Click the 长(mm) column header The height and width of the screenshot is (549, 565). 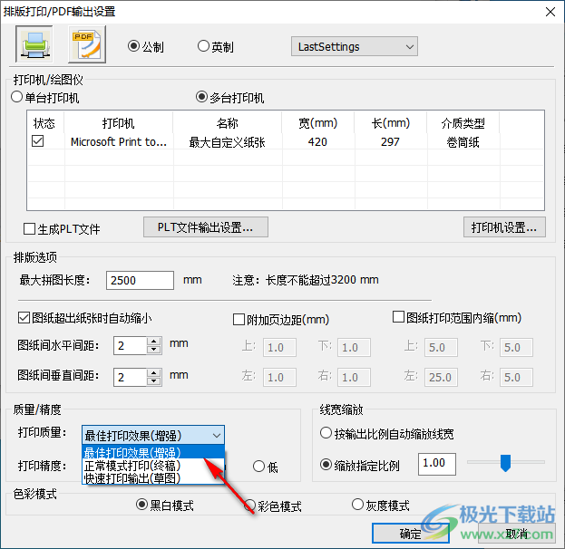point(391,123)
